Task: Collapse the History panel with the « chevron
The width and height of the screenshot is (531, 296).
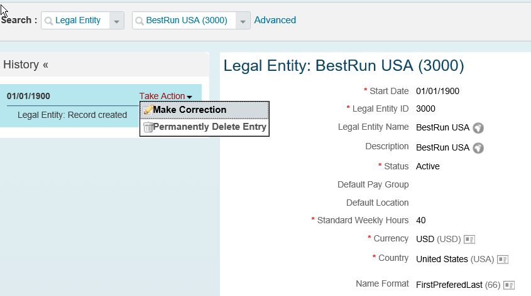Action: [x=45, y=65]
